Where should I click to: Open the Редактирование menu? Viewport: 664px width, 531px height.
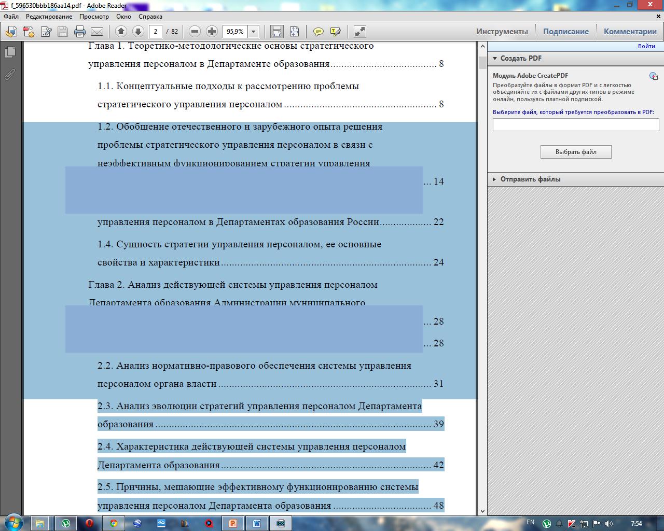49,17
